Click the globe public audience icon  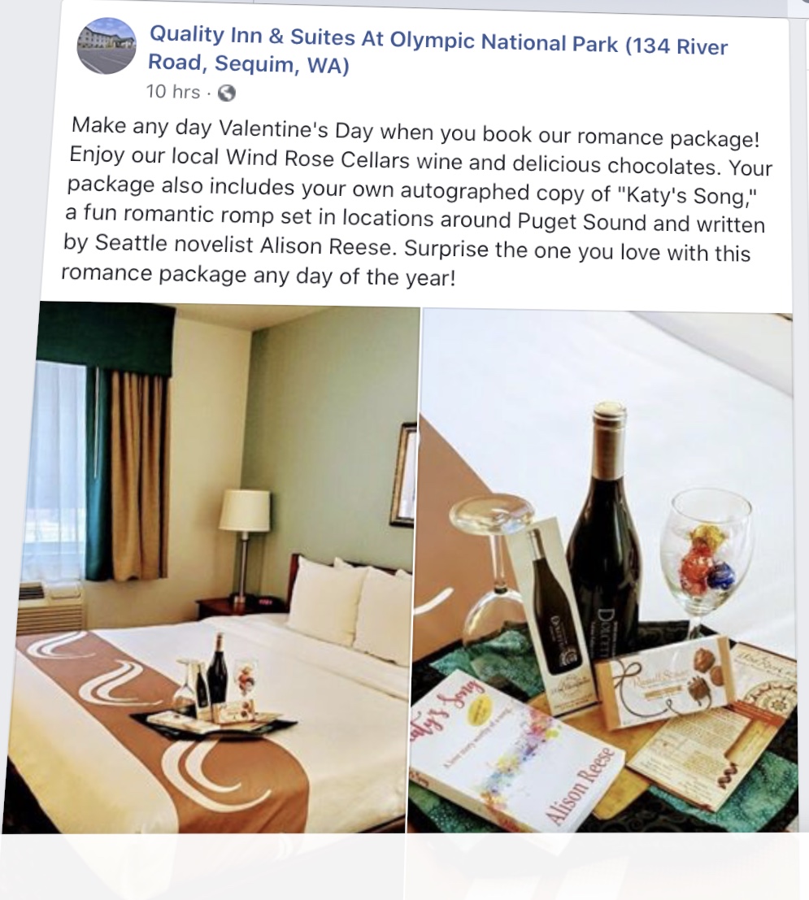226,93
